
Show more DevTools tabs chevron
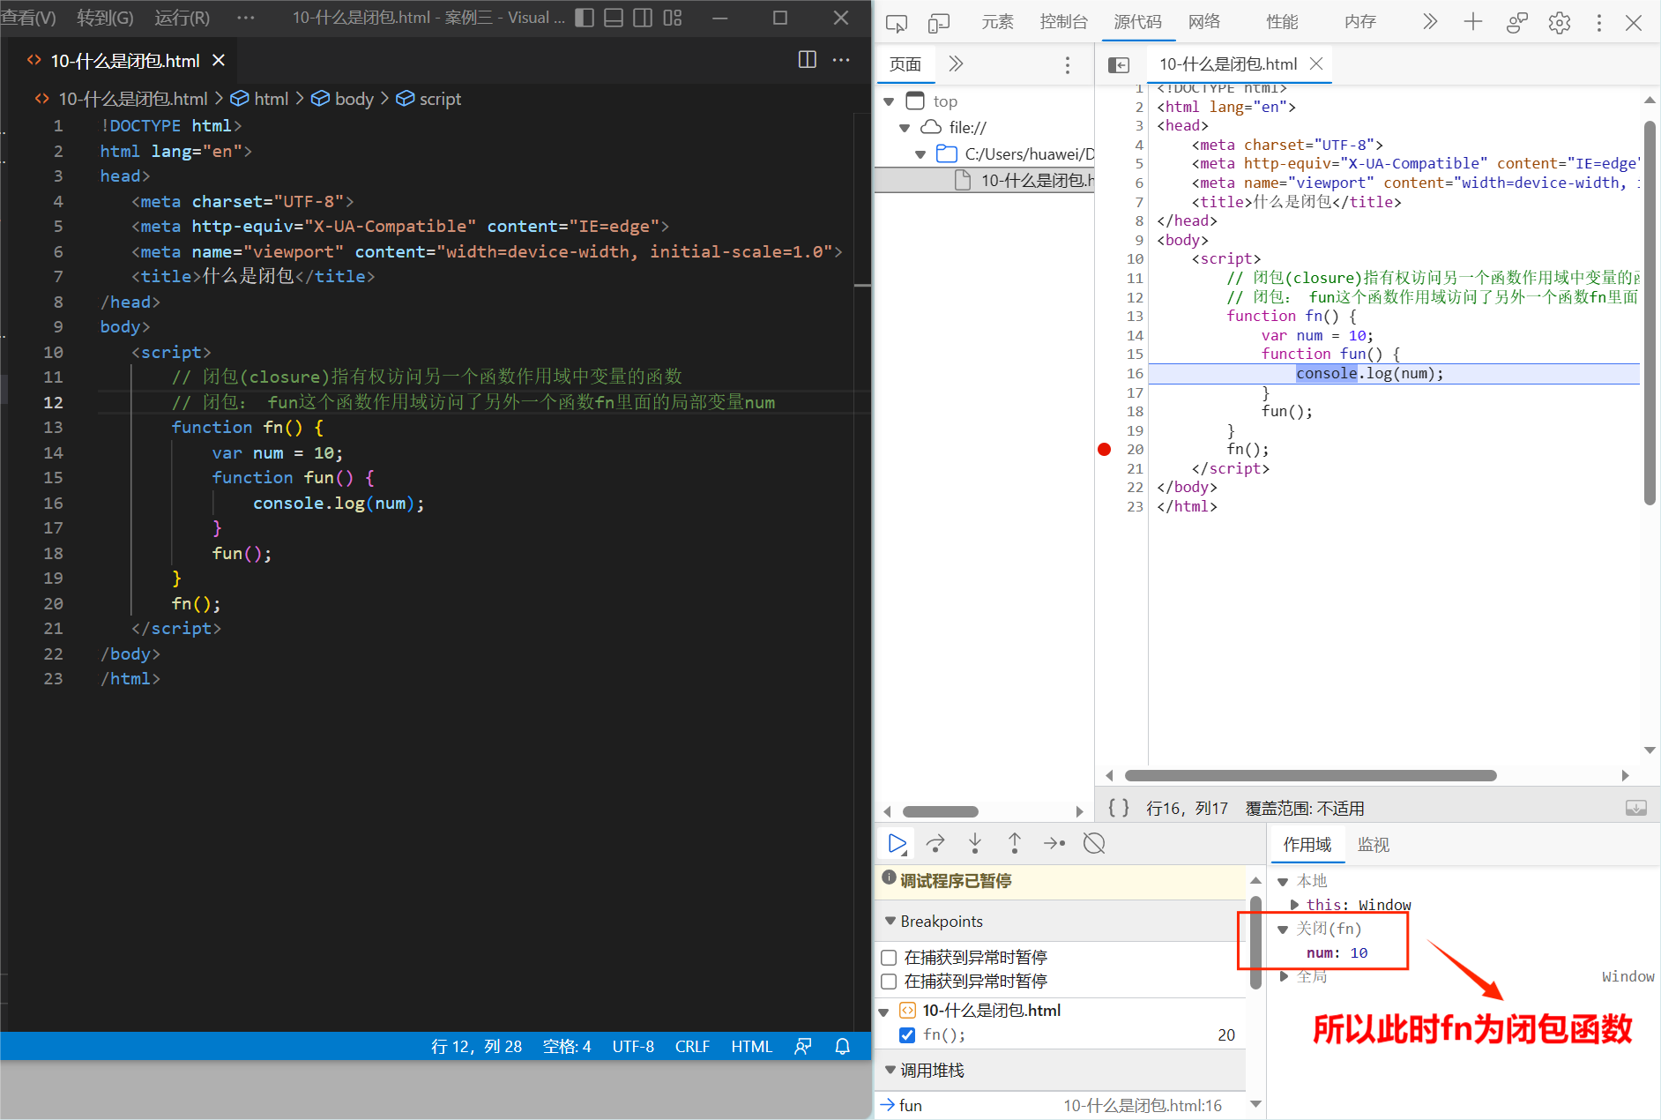pyautogui.click(x=1430, y=22)
